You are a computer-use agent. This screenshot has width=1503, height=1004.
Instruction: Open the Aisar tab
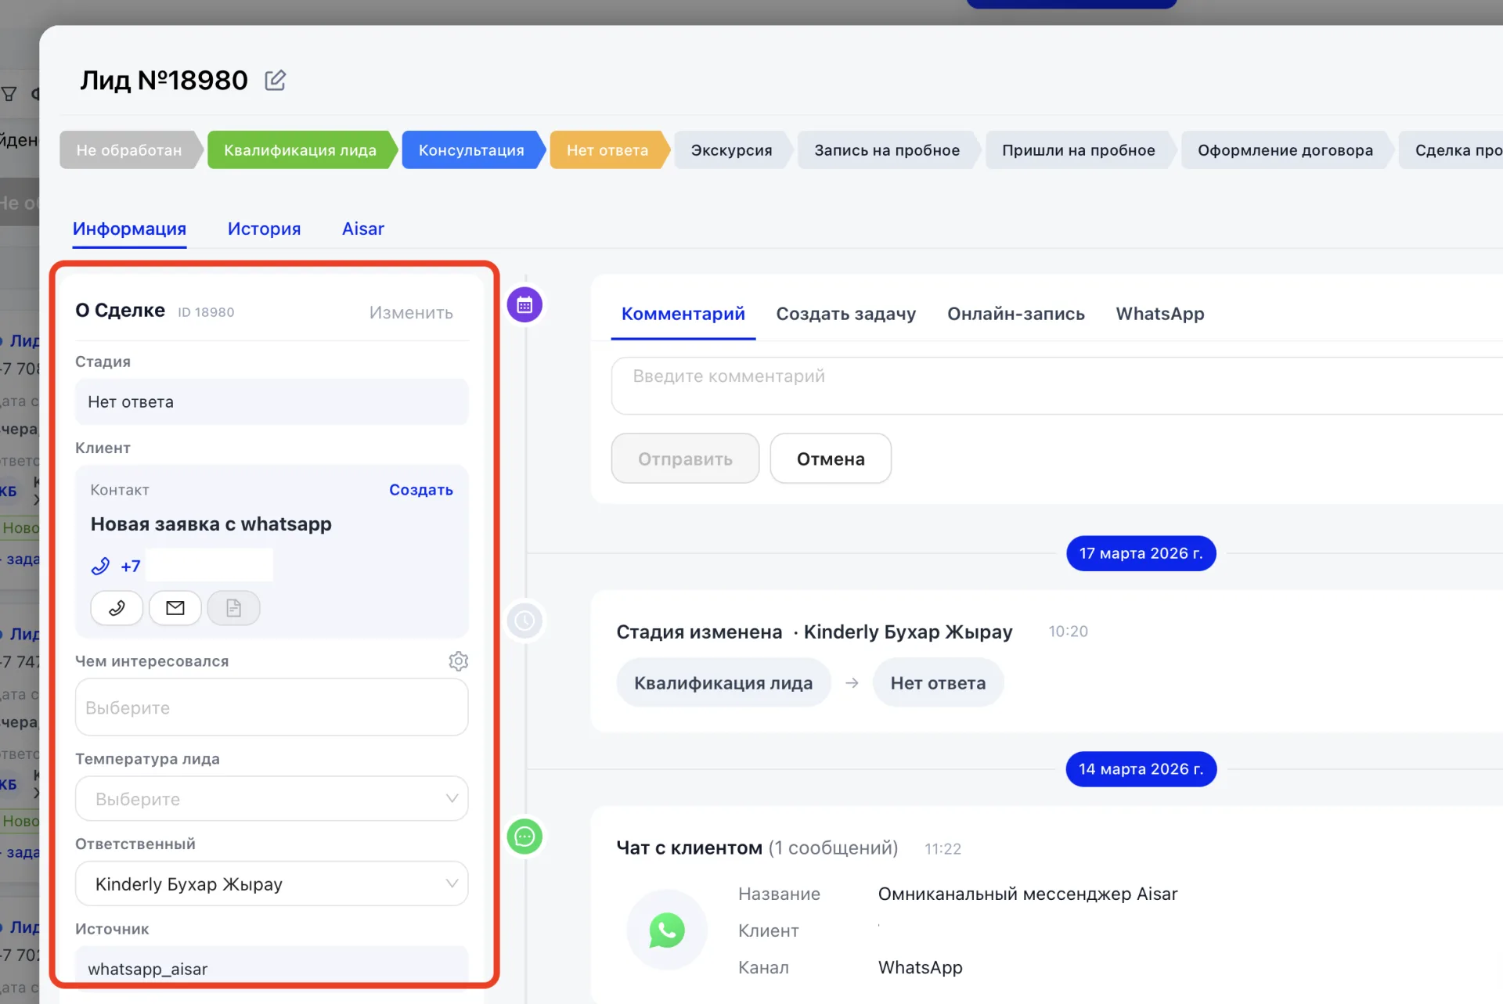[363, 229]
